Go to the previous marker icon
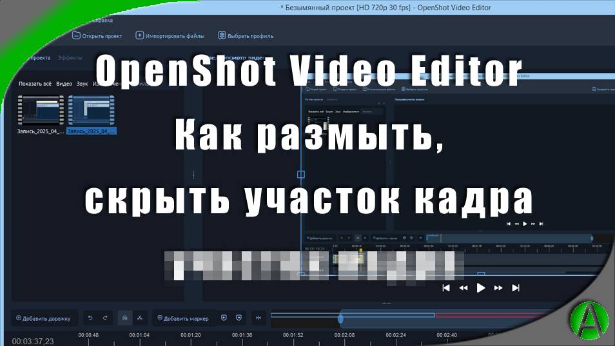The image size is (615, 346). (x=224, y=318)
